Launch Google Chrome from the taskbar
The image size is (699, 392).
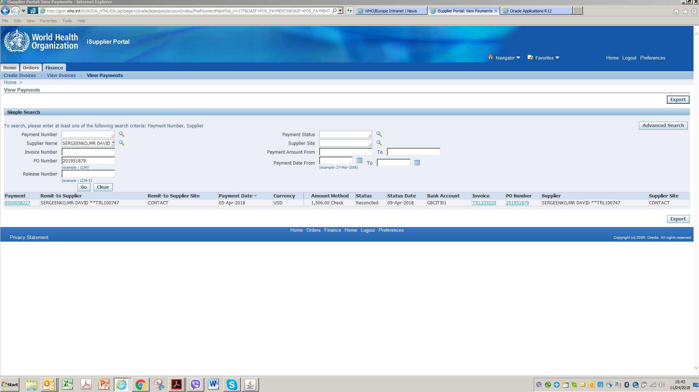pyautogui.click(x=140, y=384)
